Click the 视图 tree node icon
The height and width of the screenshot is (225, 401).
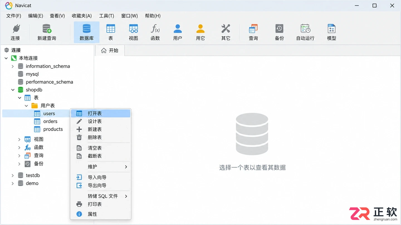coord(28,139)
